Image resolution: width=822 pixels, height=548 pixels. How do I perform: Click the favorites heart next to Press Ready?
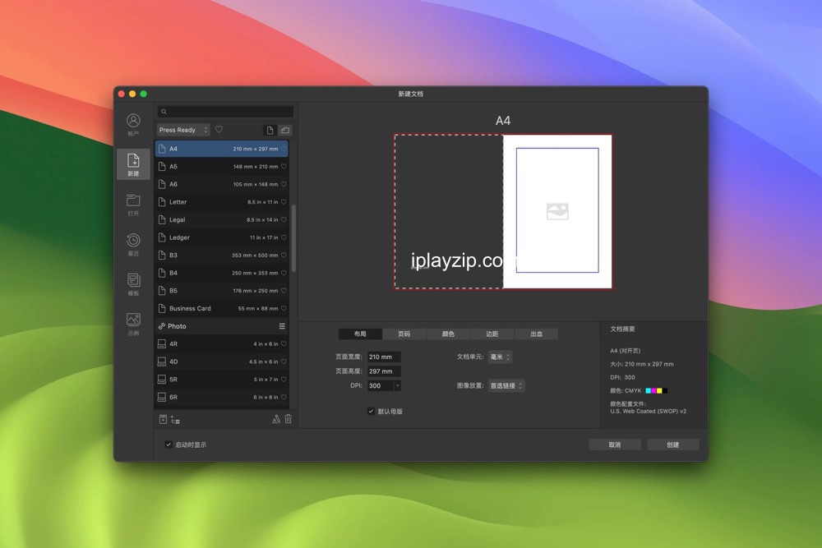click(x=219, y=130)
